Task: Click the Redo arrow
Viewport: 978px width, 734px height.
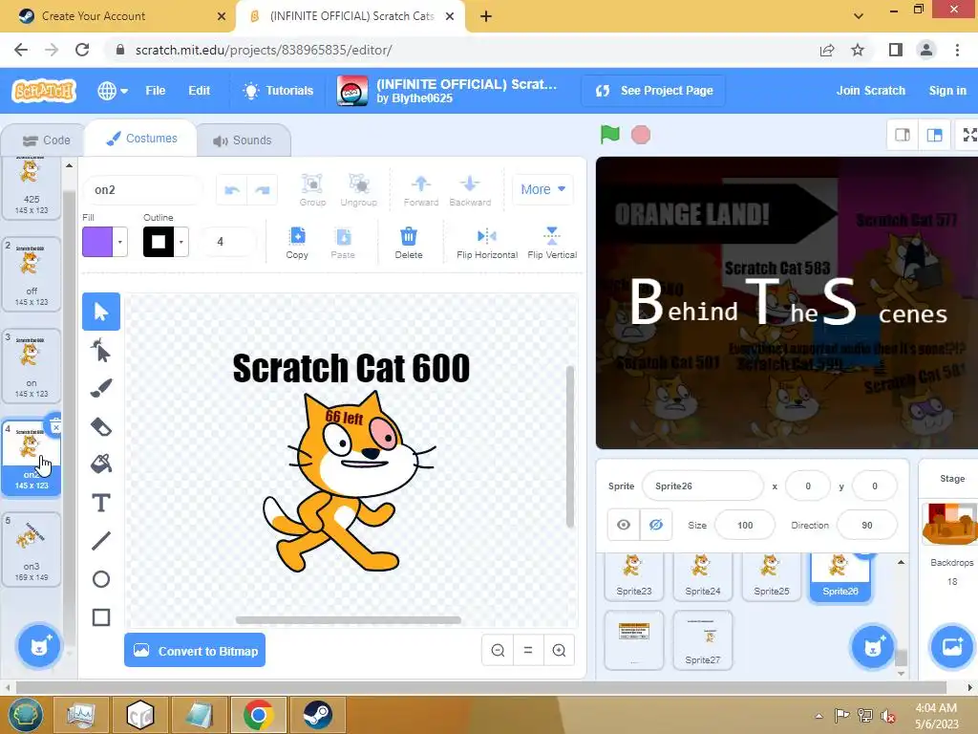Action: 263,190
